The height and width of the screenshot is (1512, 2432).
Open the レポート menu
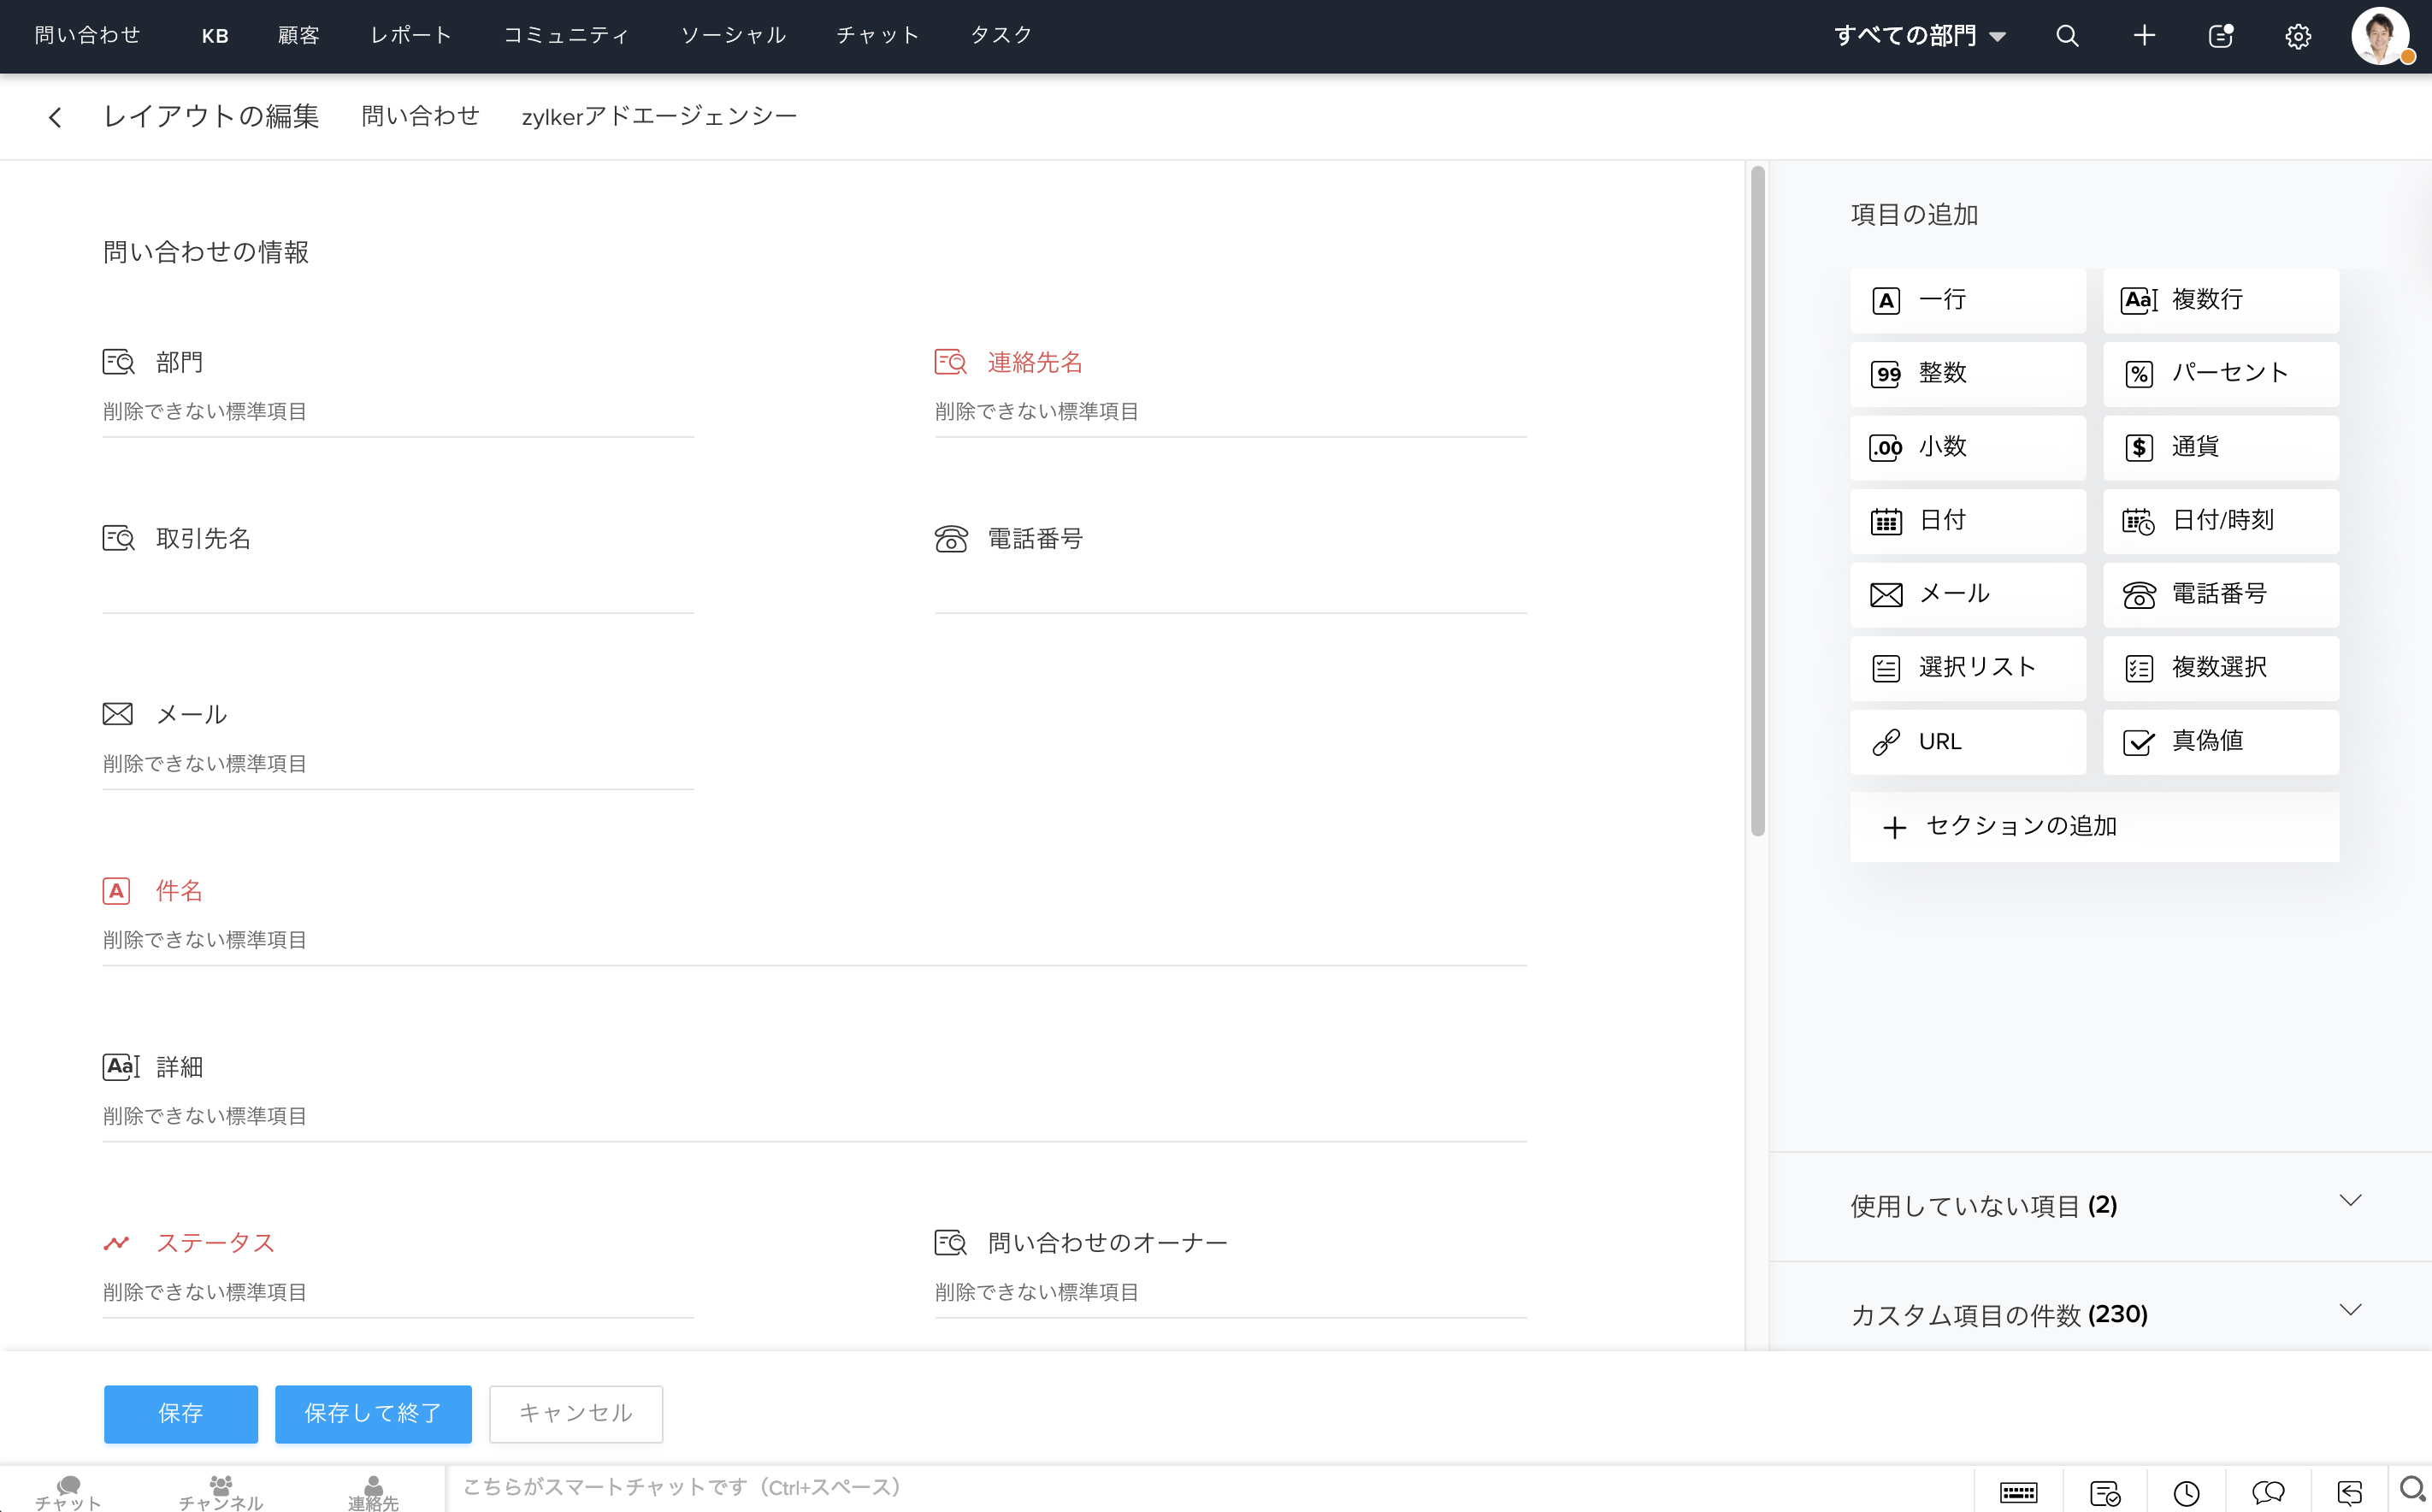[410, 35]
